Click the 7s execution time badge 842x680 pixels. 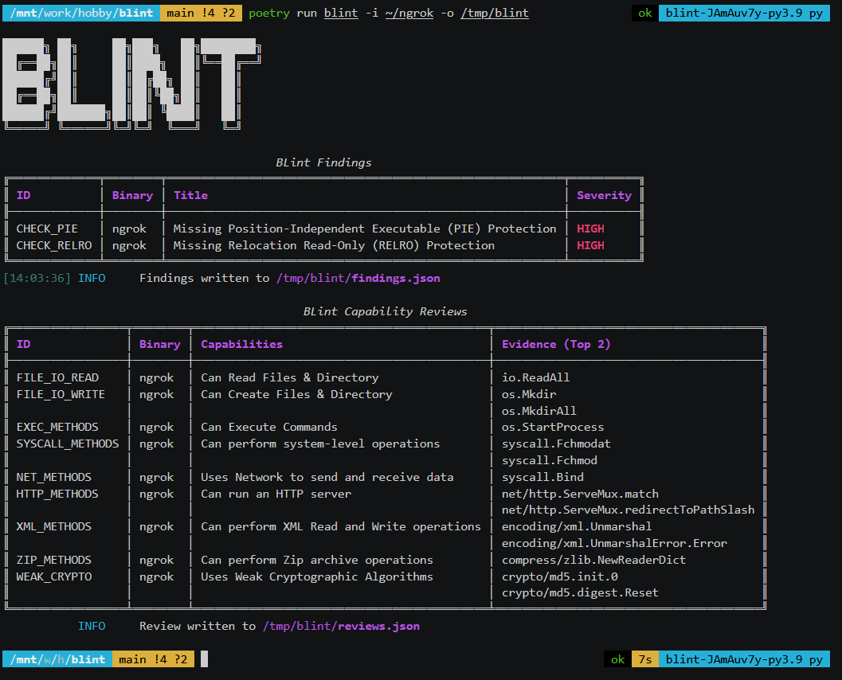click(x=644, y=659)
